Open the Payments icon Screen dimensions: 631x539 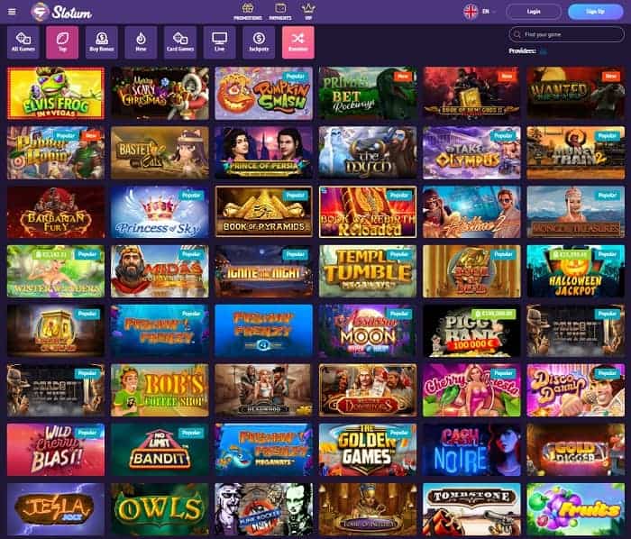tap(280, 11)
